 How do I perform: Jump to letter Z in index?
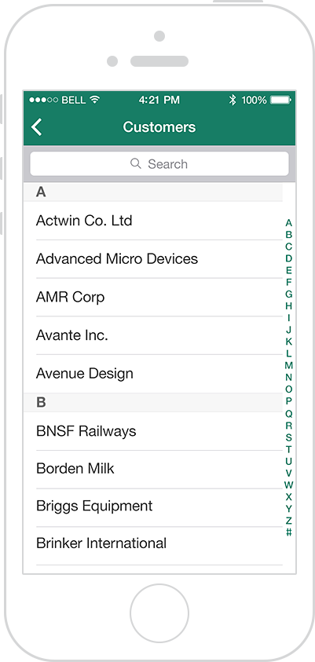coord(289,521)
